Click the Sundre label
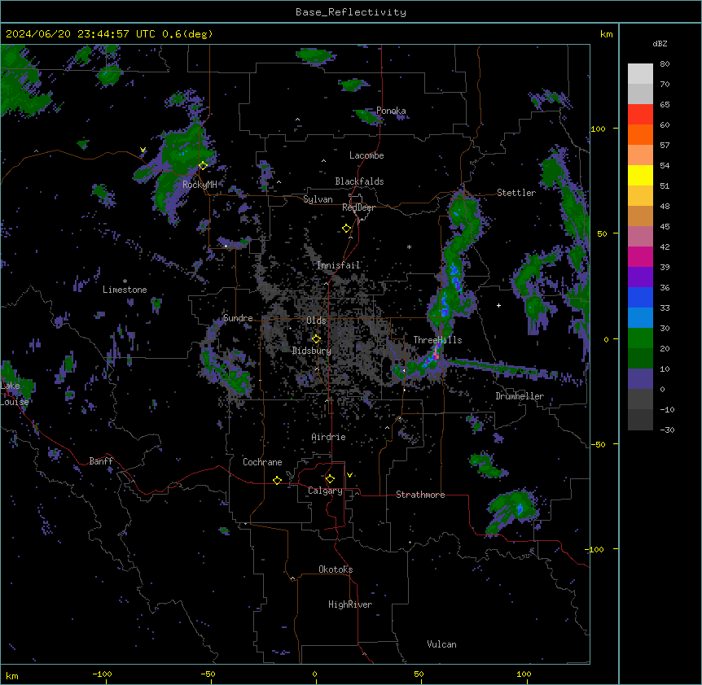 [x=238, y=318]
